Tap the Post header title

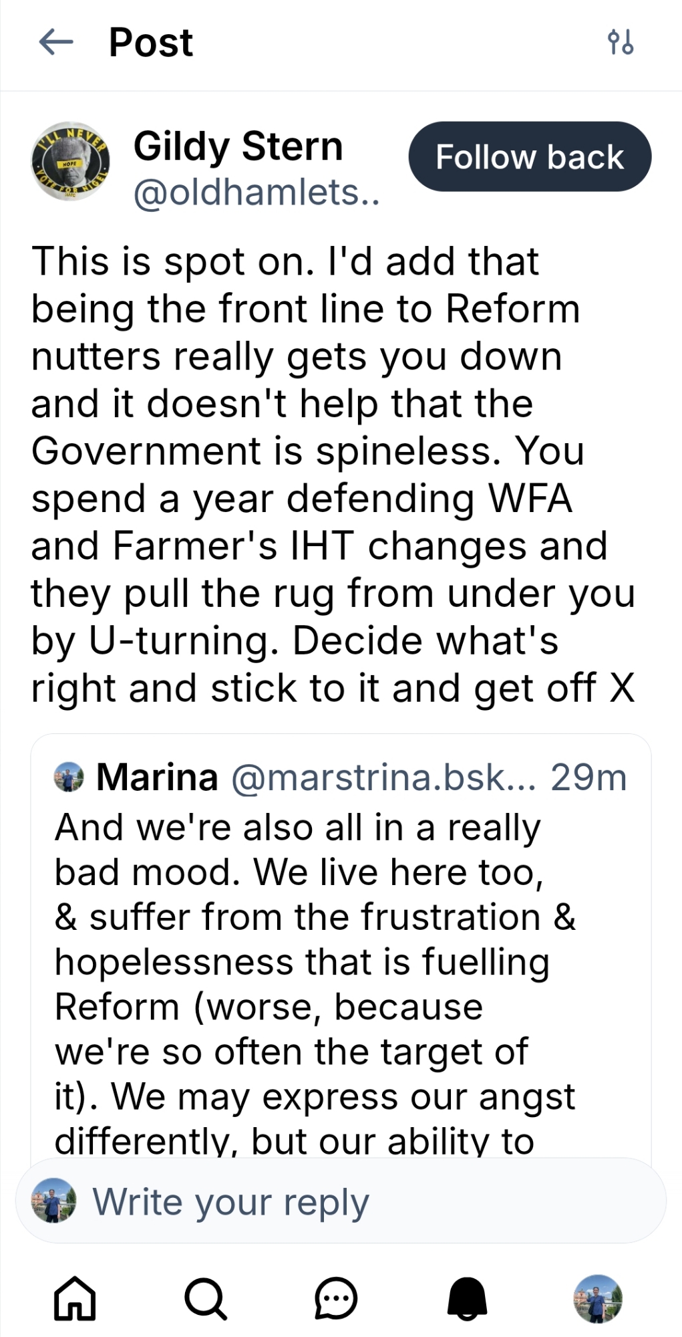click(151, 43)
